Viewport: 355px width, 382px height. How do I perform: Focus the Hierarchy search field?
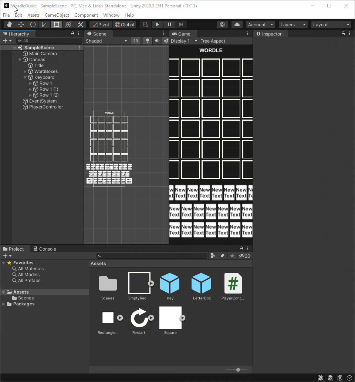pyautogui.click(x=50, y=41)
